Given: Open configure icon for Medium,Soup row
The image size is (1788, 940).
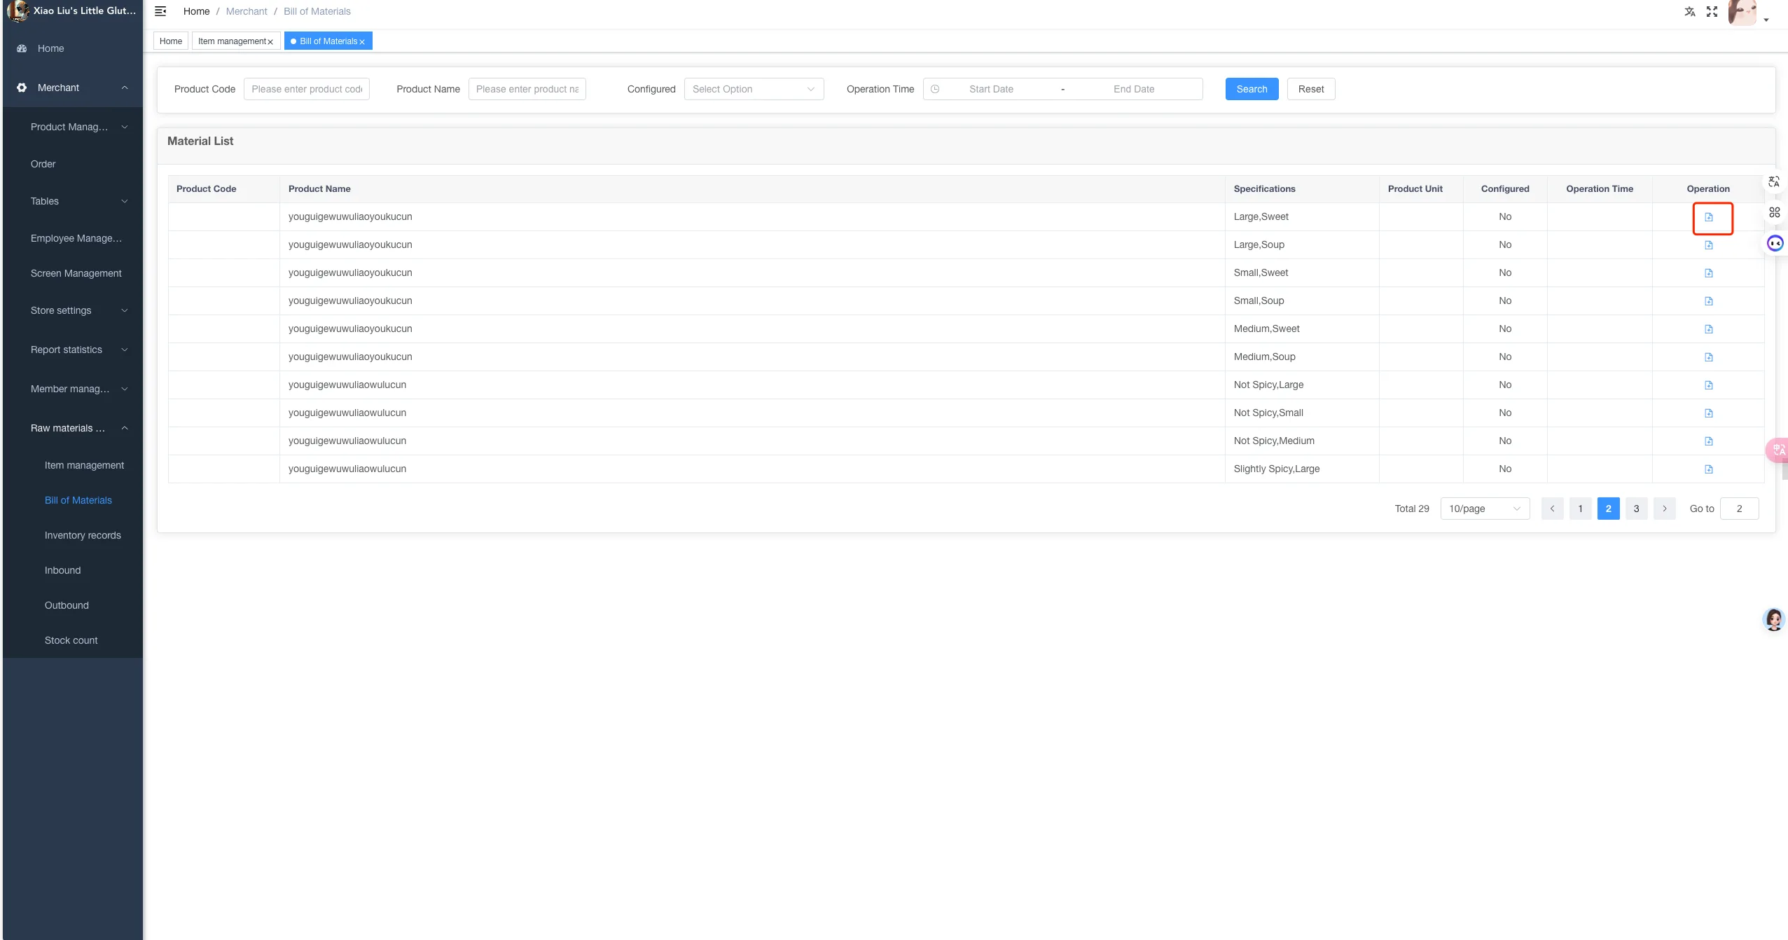Looking at the screenshot, I should [x=1708, y=357].
